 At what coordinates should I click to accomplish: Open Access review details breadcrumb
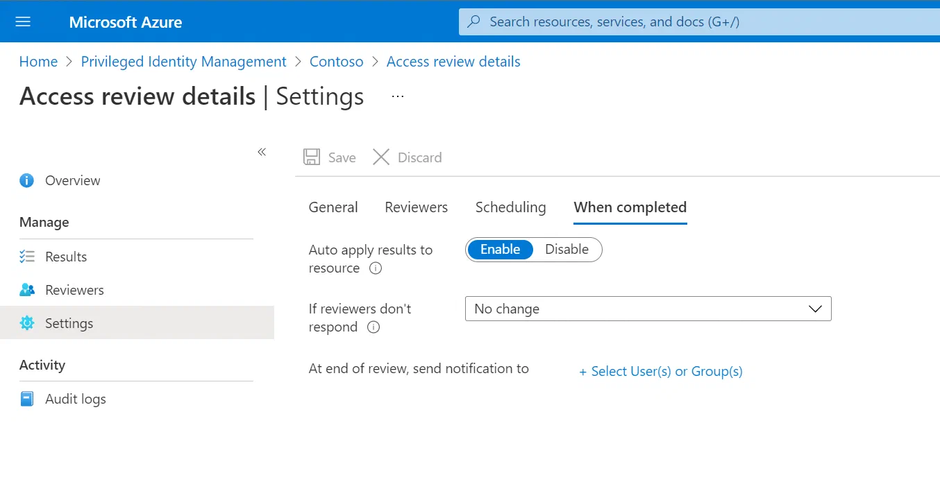click(453, 62)
